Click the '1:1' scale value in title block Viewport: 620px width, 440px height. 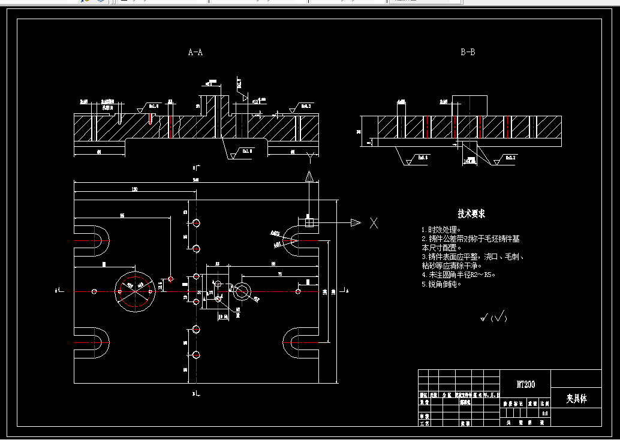click(545, 413)
